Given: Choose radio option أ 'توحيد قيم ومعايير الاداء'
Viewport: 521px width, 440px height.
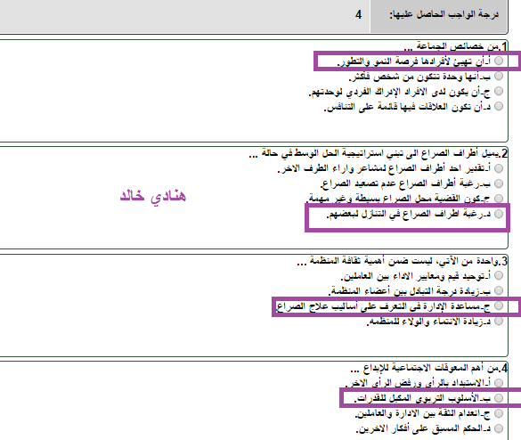Looking at the screenshot, I should coord(499,275).
